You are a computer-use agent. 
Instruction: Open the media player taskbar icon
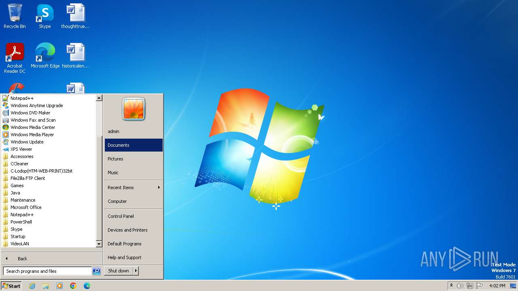tap(59, 286)
